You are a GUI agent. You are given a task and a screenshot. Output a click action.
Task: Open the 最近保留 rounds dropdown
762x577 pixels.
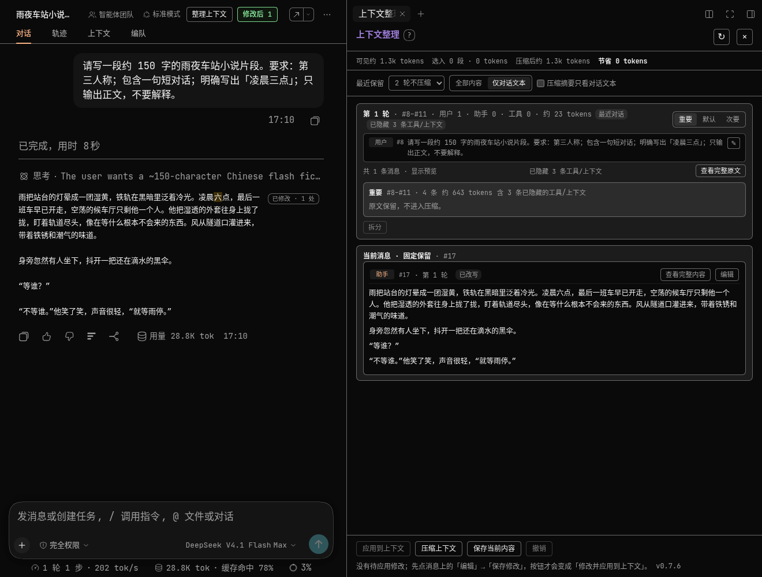tap(416, 83)
